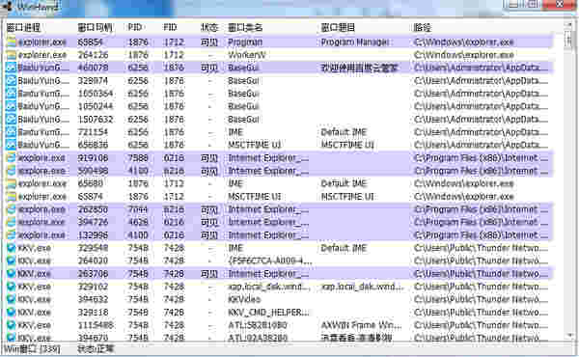Screen dimensions: 579x357
Task: Click the Program Files path on PID 7588 row
Action: (x=481, y=157)
